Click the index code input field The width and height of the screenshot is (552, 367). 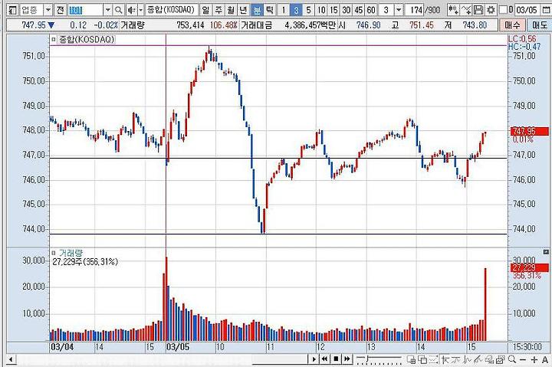(x=86, y=10)
